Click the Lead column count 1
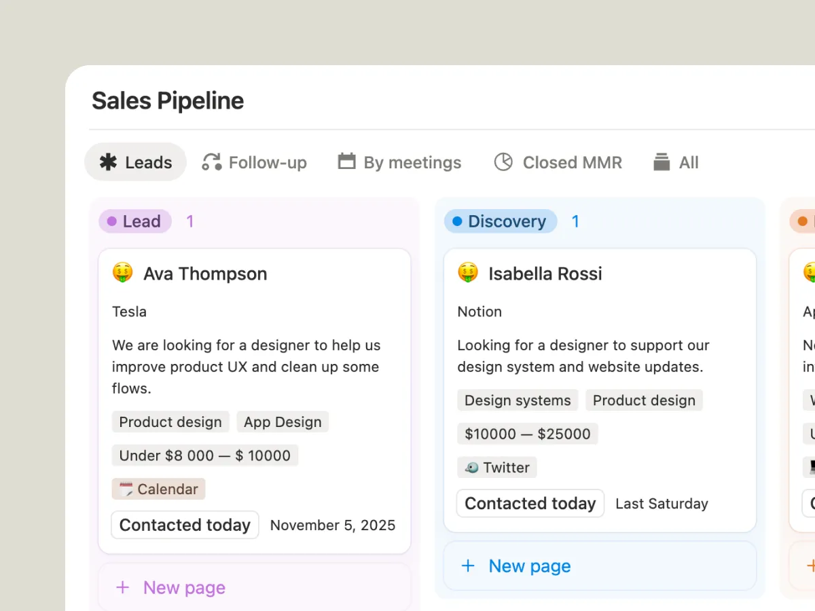The width and height of the screenshot is (815, 611). [190, 221]
